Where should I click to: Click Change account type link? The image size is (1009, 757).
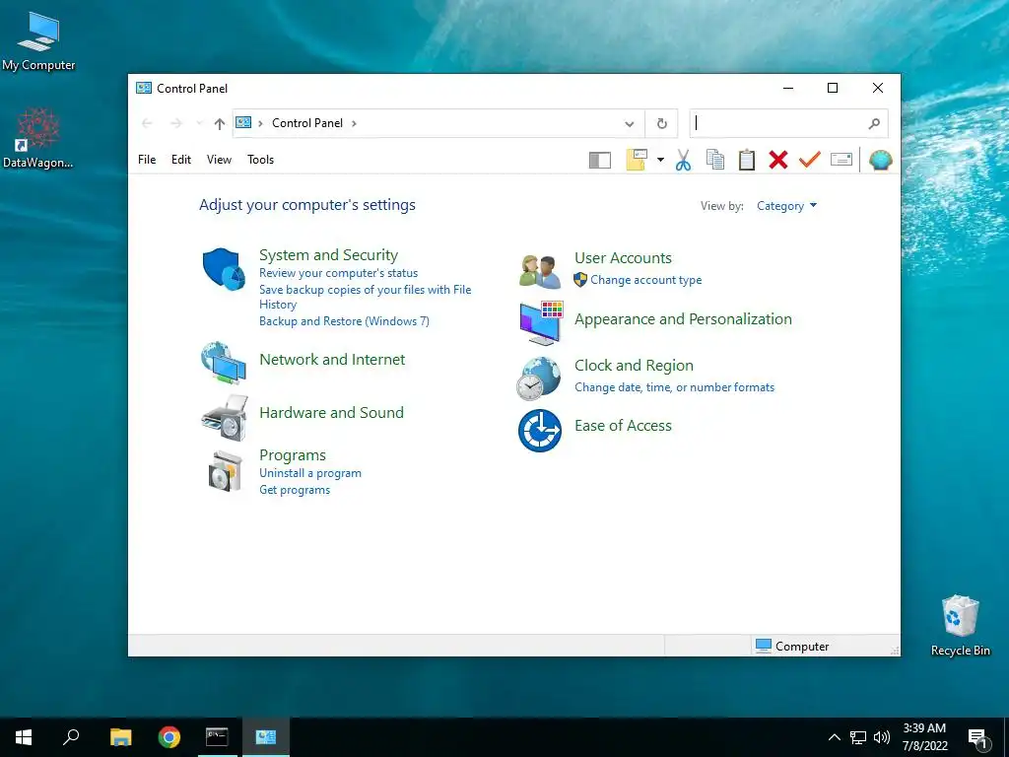(x=646, y=280)
